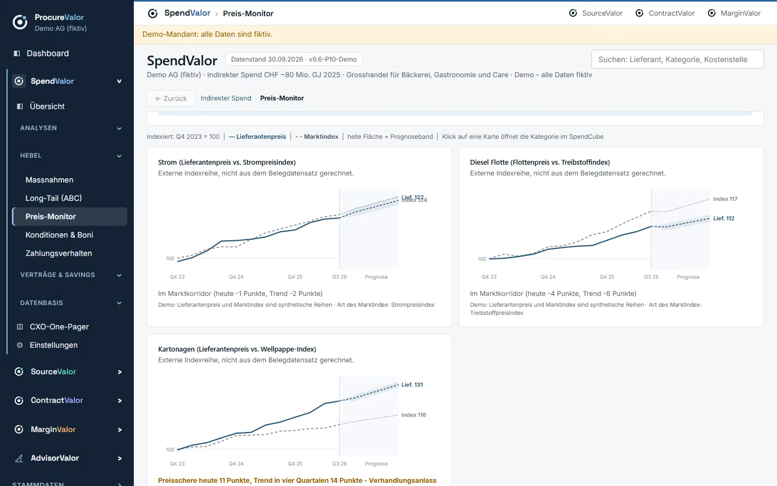Screen dimensions: 777x486
Task: Click the MarginValor icon in sidebar
Action: pos(19,429)
